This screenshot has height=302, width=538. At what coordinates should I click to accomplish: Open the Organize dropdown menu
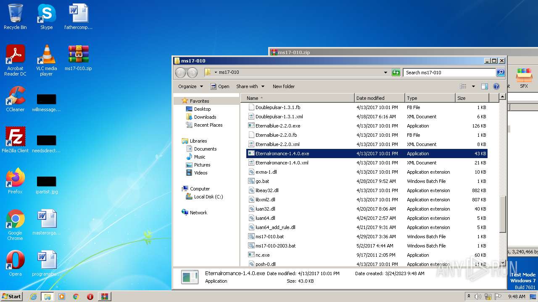point(190,86)
